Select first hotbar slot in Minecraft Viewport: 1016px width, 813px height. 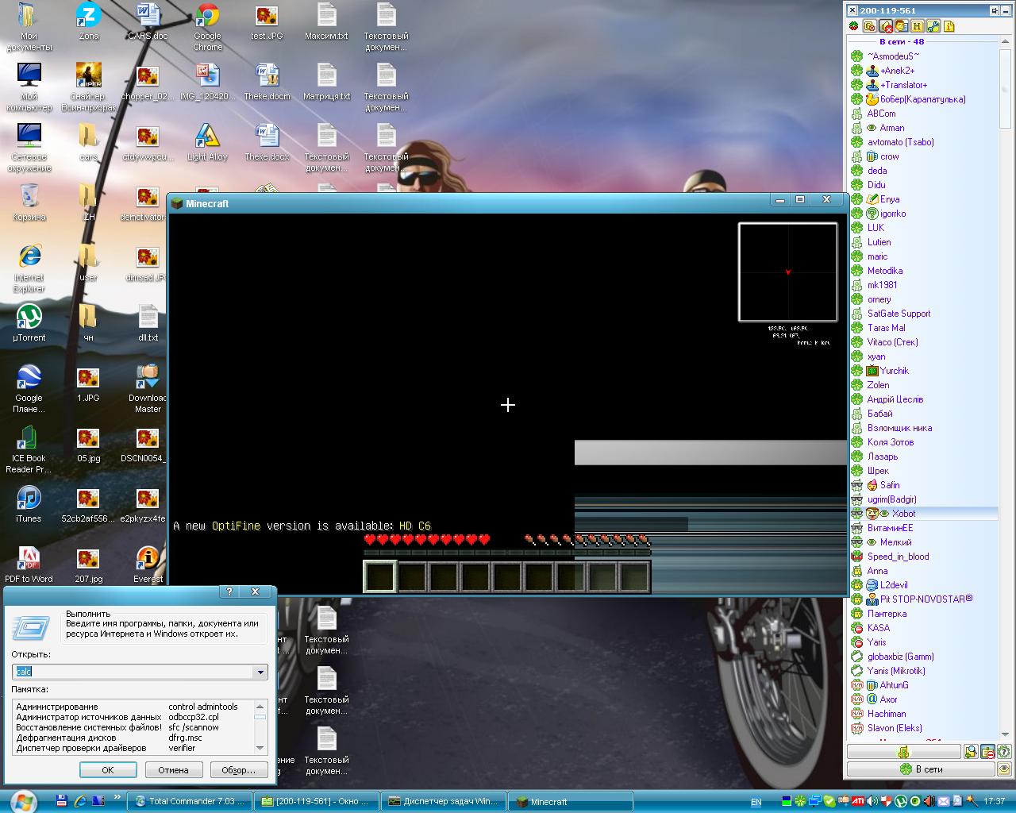pos(379,576)
